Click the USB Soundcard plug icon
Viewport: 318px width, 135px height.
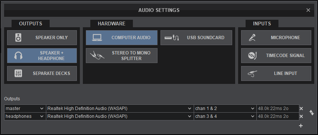point(172,38)
